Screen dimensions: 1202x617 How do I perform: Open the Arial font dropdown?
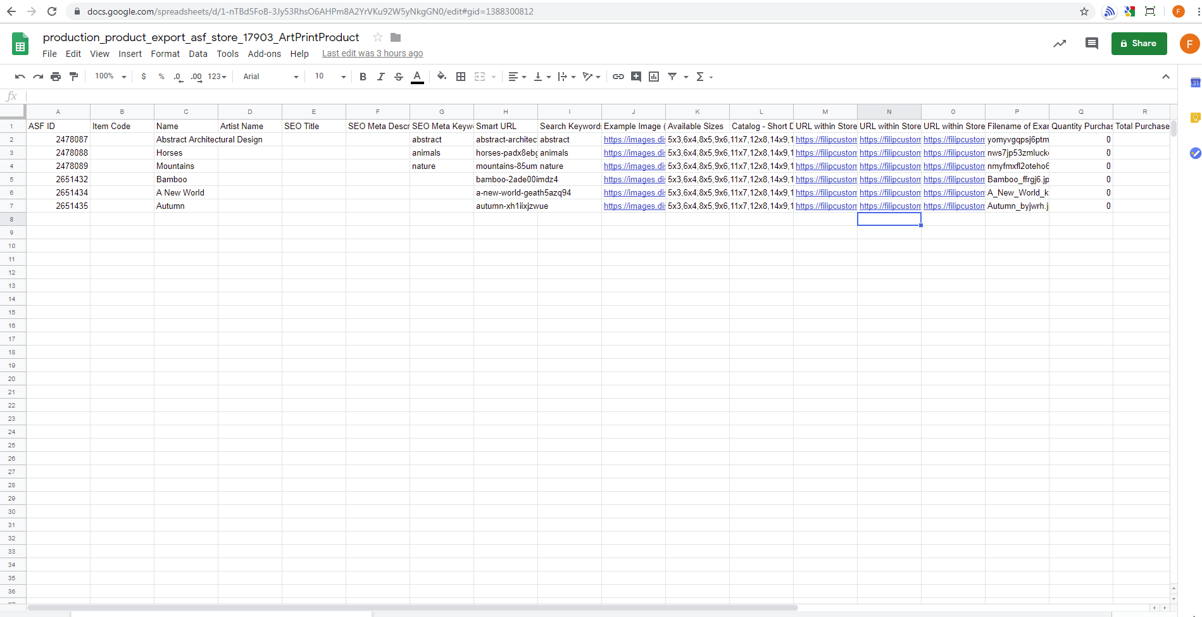[x=270, y=77]
